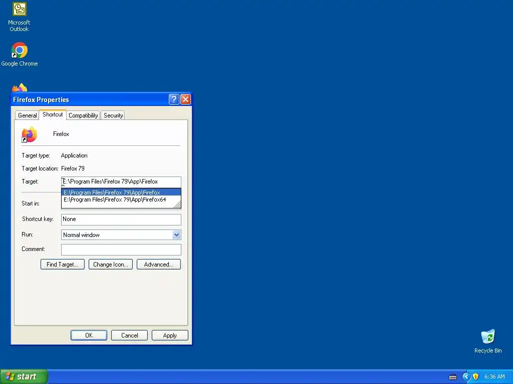Click the Find Target button
This screenshot has height=384, width=513.
(x=63, y=264)
